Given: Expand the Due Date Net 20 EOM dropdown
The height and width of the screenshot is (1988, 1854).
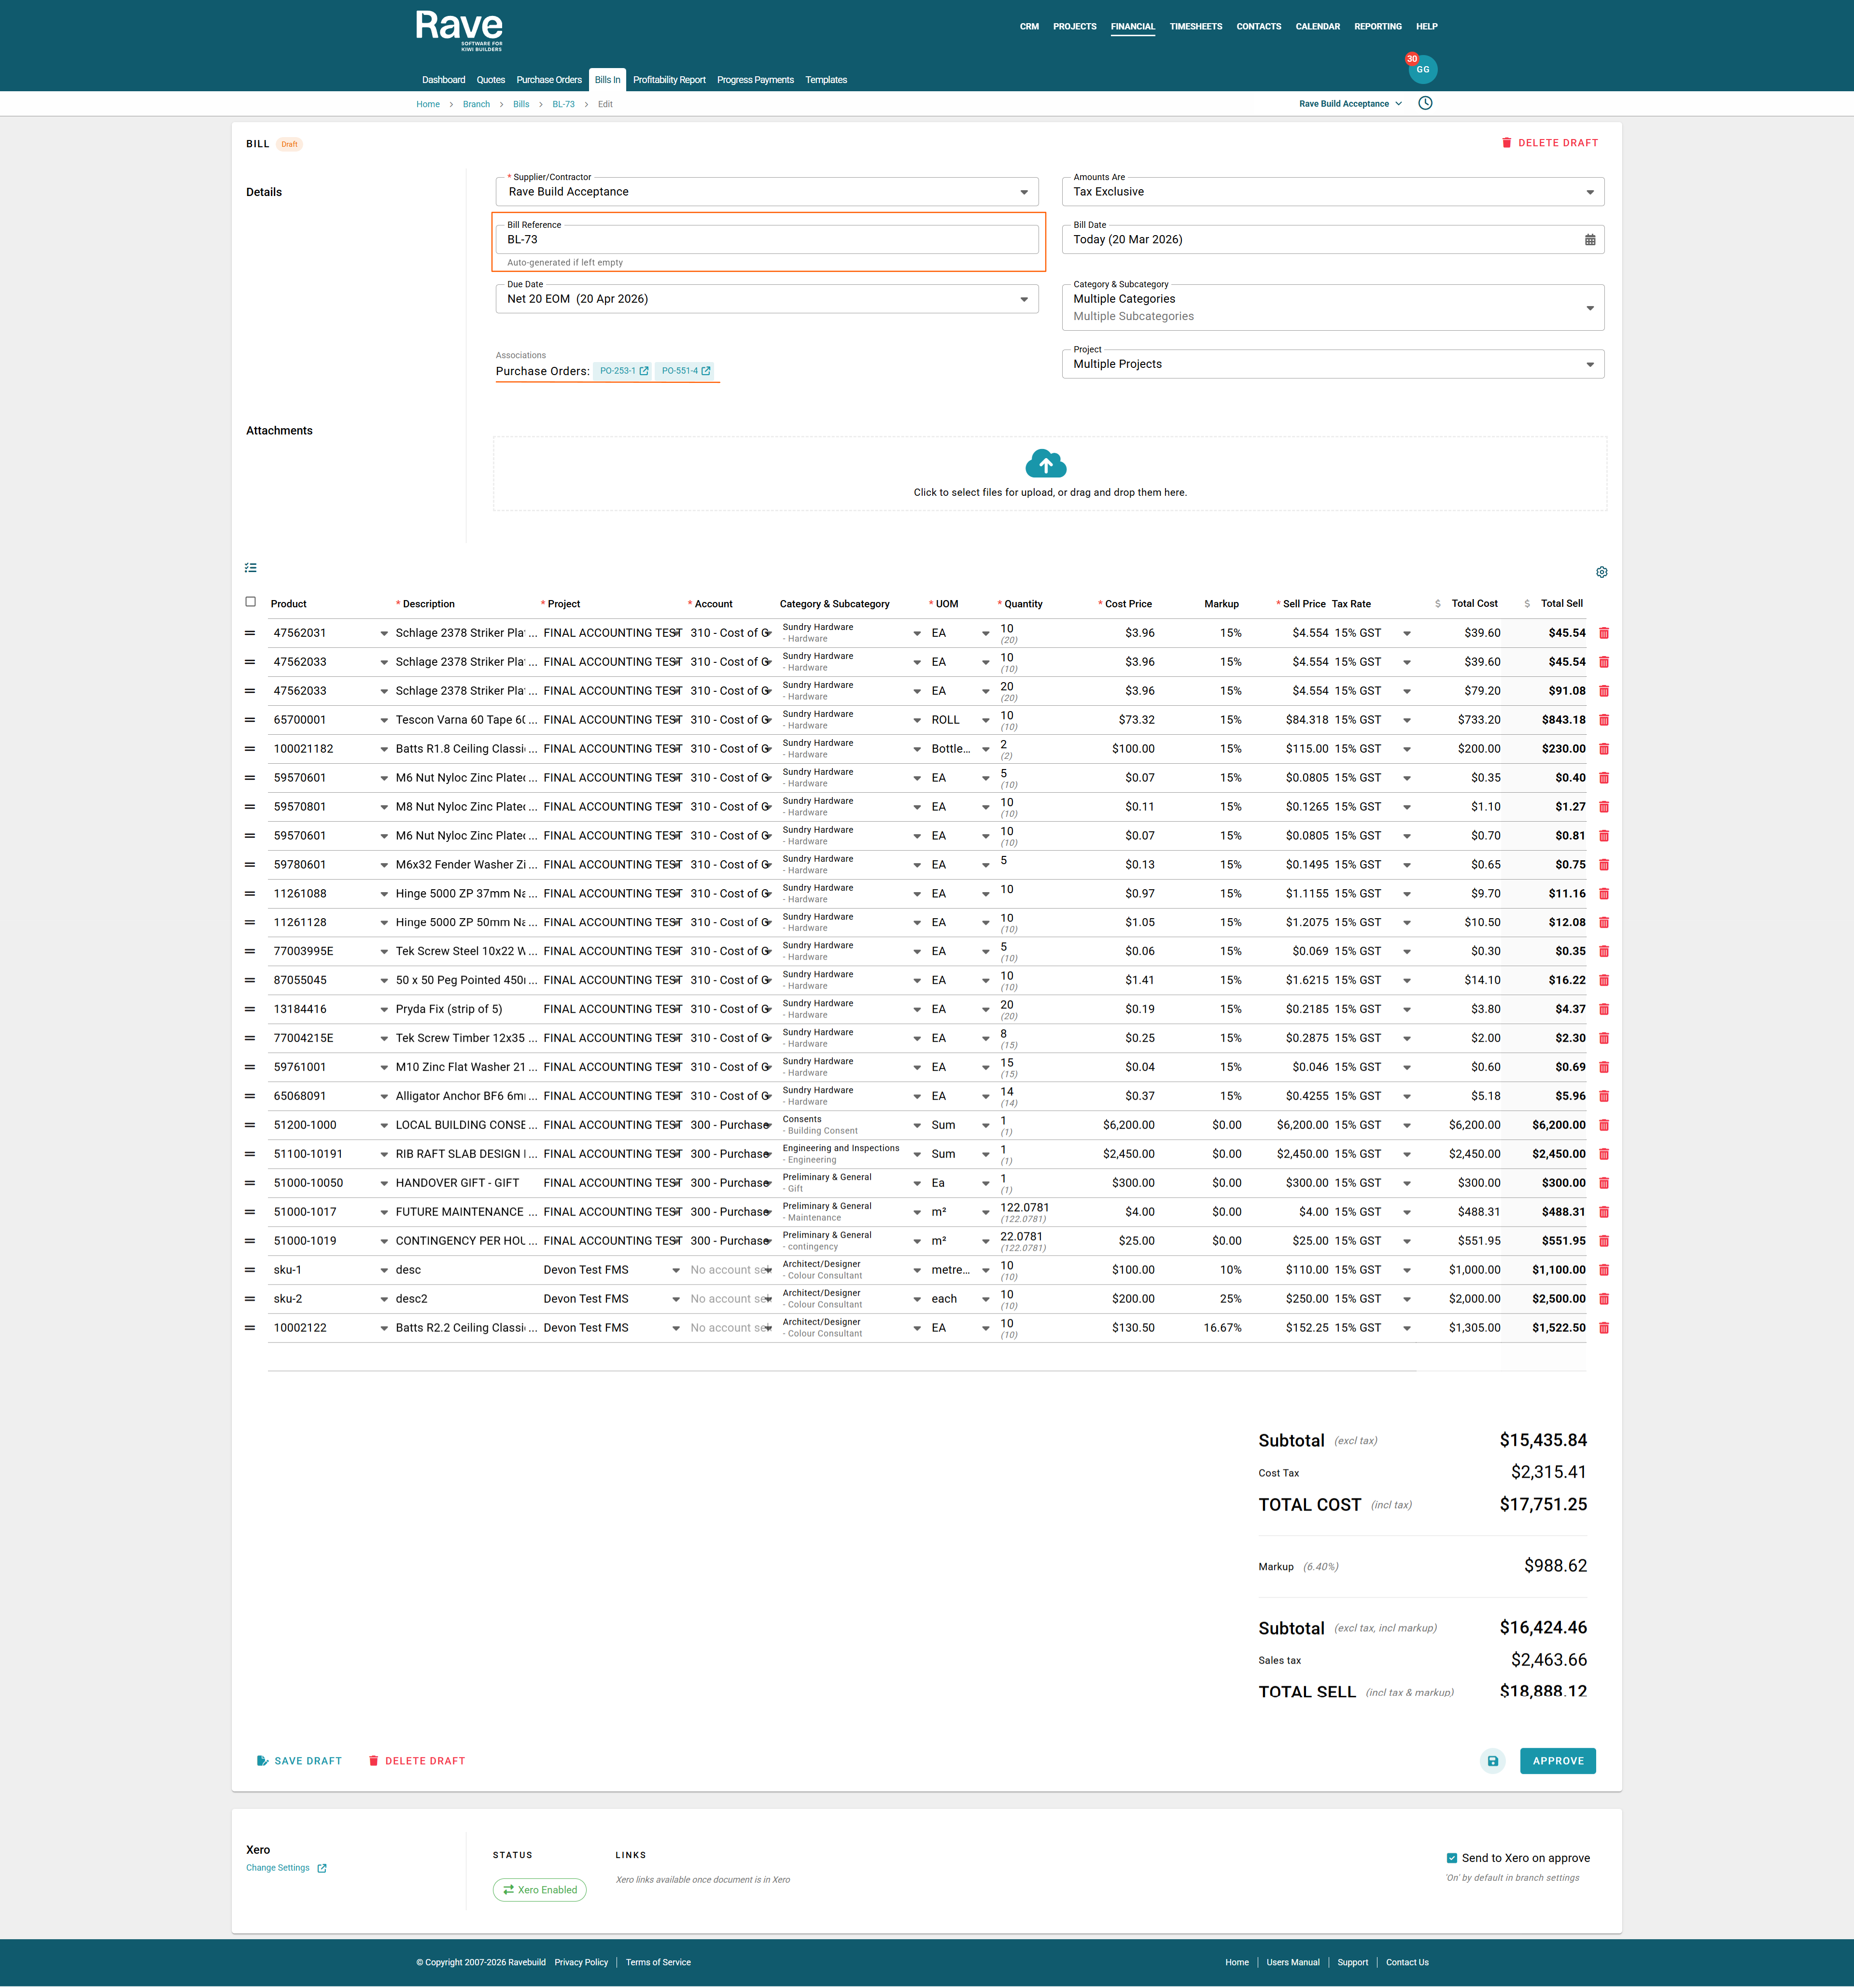Looking at the screenshot, I should pos(1023,299).
